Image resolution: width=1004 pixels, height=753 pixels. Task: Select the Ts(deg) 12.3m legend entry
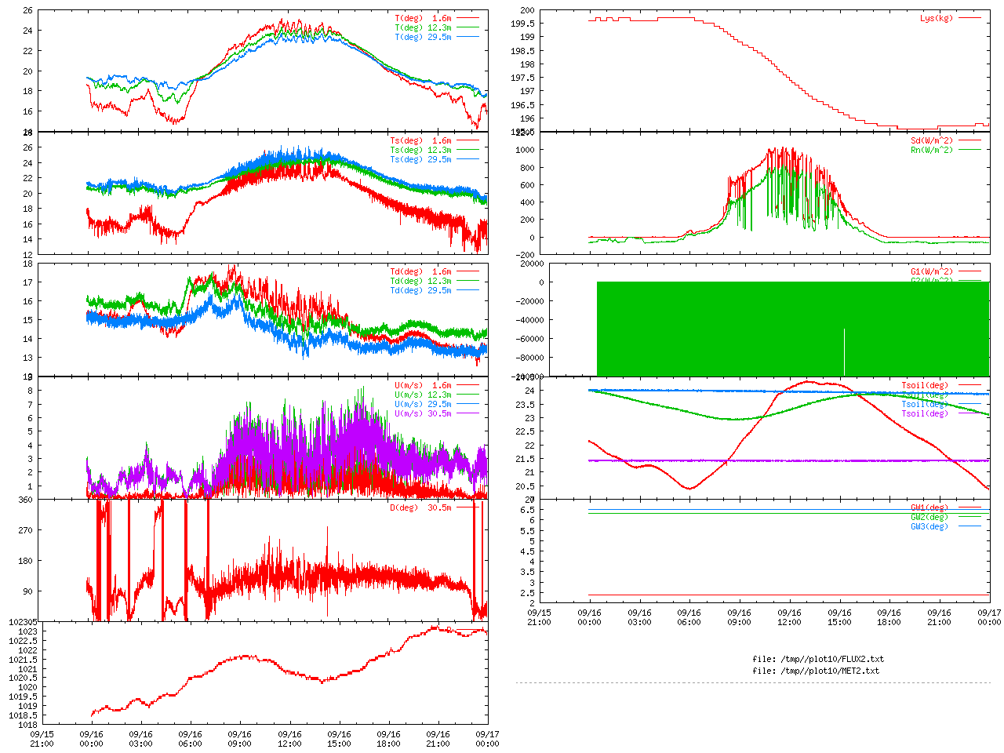(x=420, y=150)
